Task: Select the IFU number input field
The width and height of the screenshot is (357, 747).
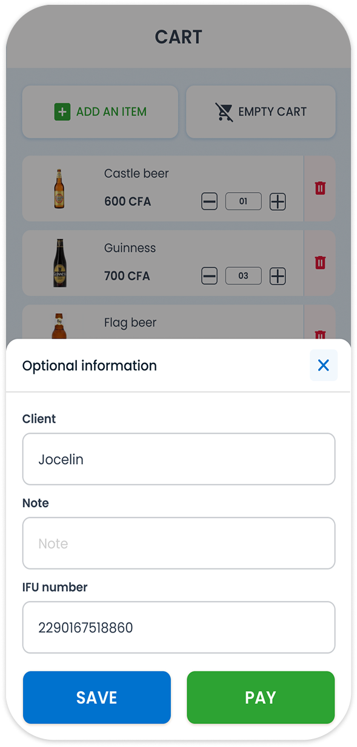Action: pos(179,628)
